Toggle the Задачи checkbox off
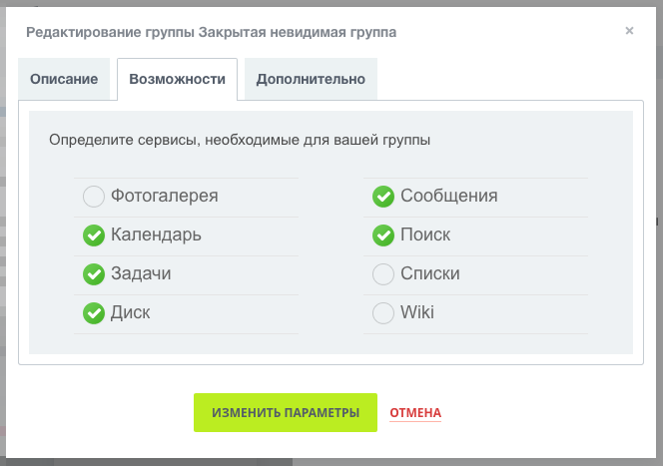This screenshot has width=663, height=466. point(94,274)
